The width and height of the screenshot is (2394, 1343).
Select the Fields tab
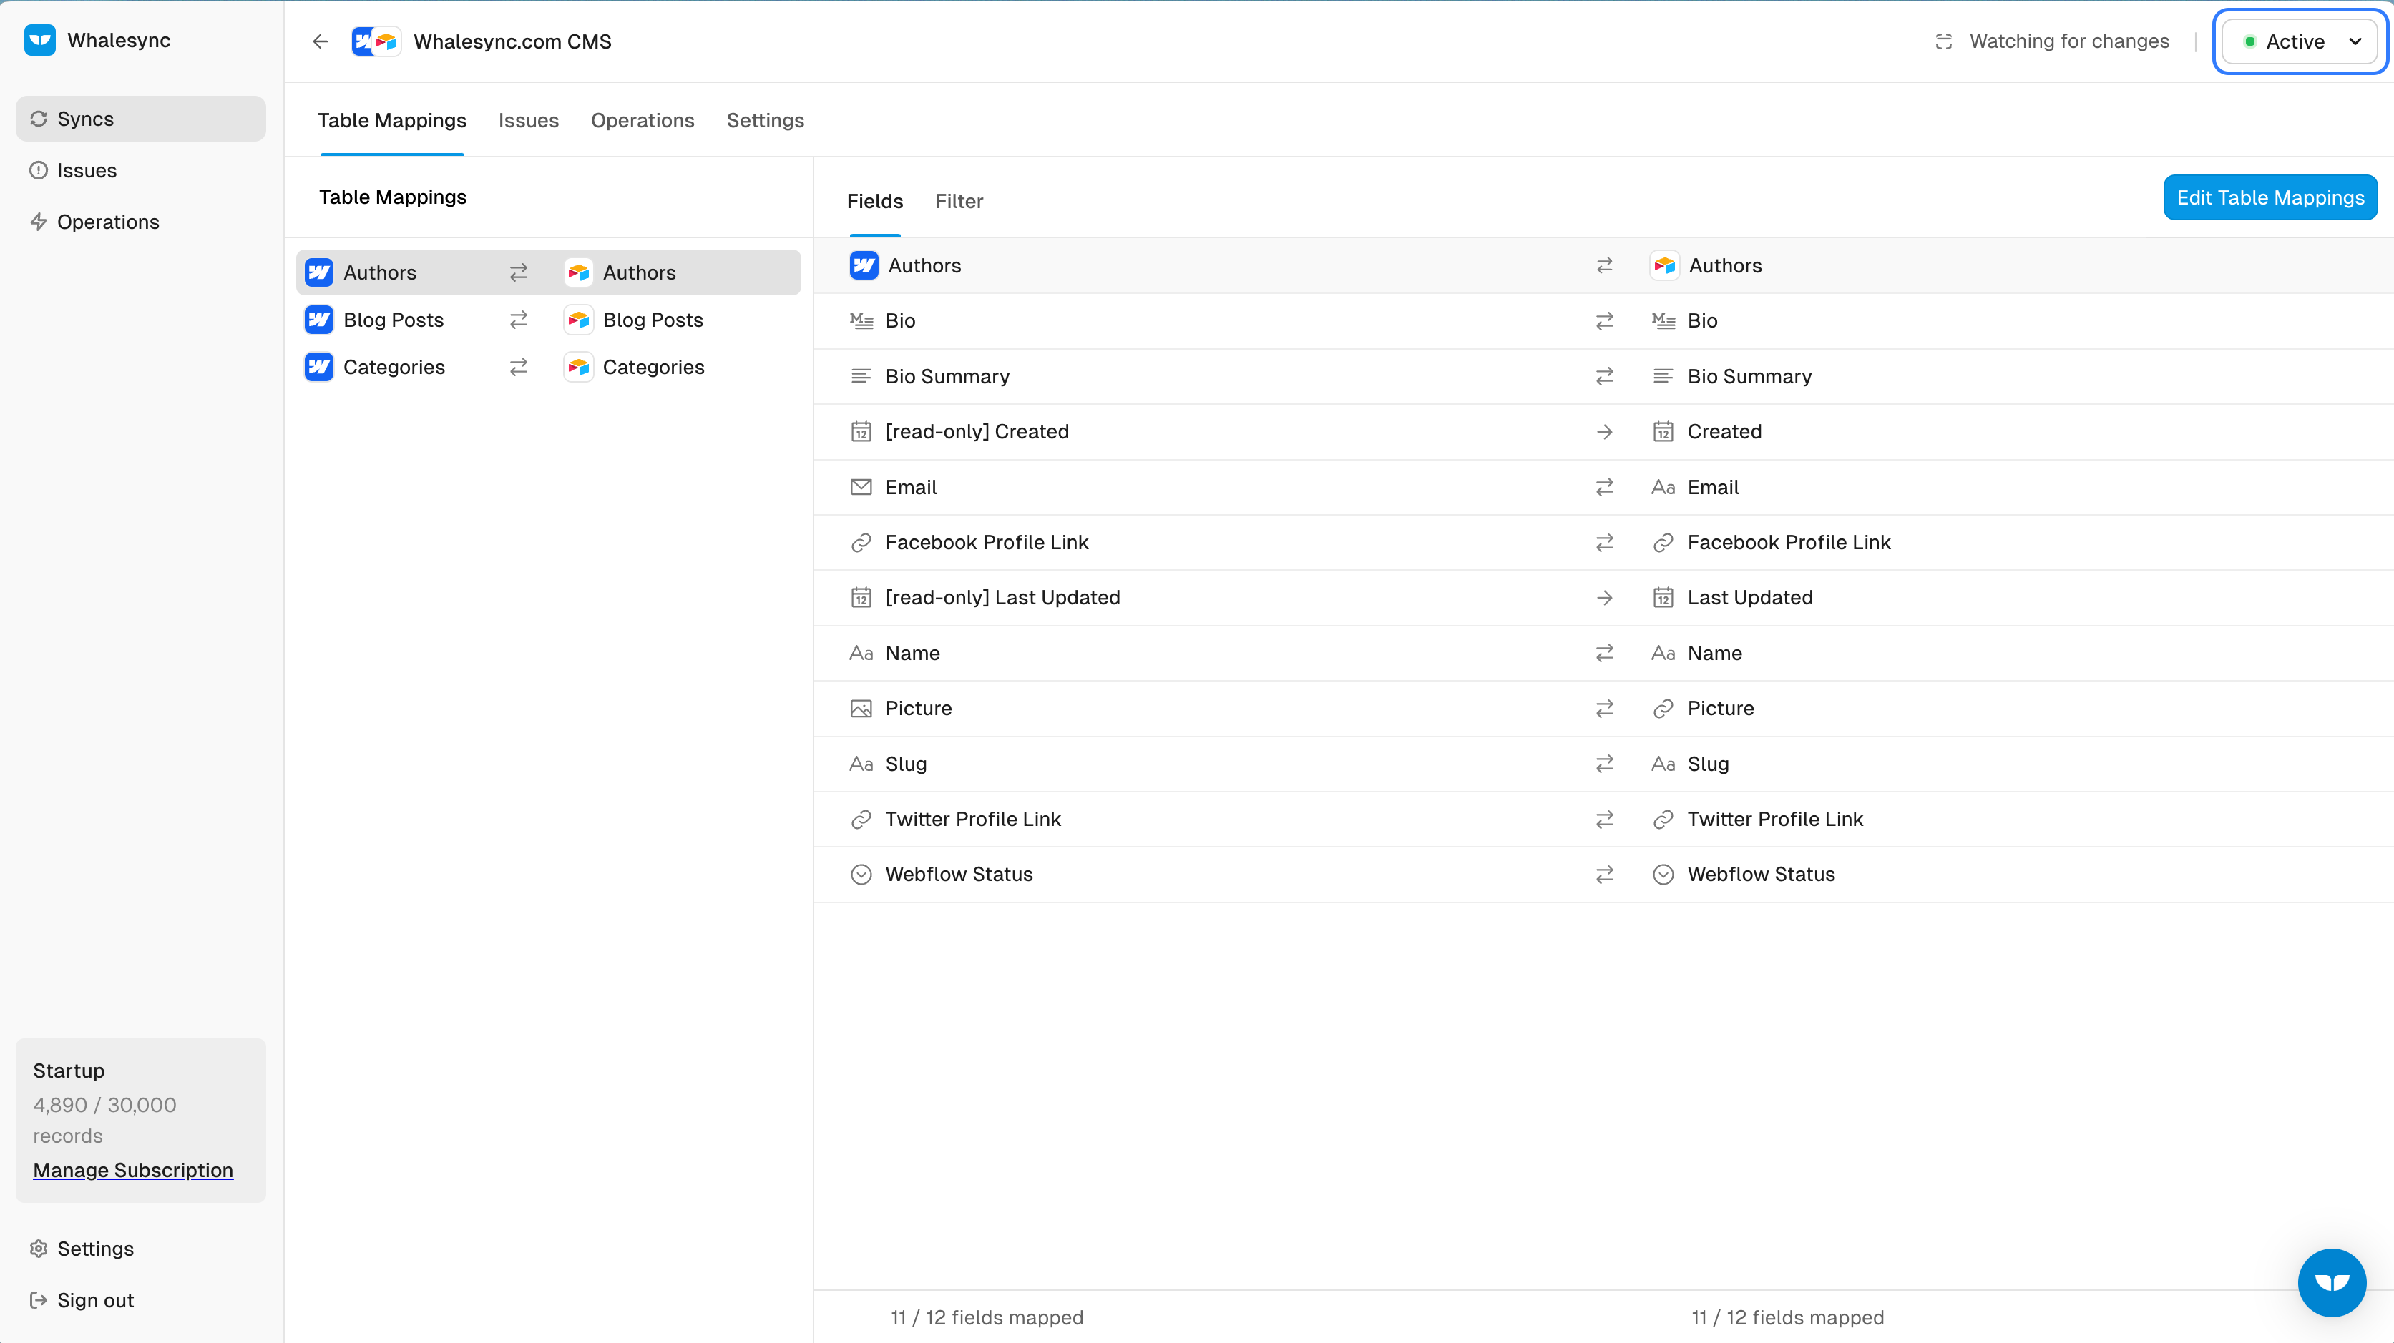pyautogui.click(x=874, y=202)
